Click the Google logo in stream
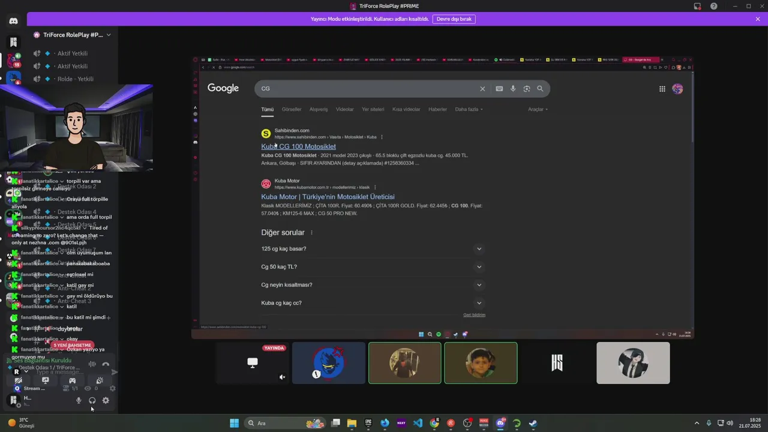Viewport: 768px width, 432px height. pos(223,88)
